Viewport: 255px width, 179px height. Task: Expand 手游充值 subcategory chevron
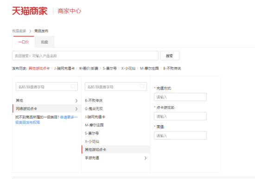pyautogui.click(x=146, y=158)
